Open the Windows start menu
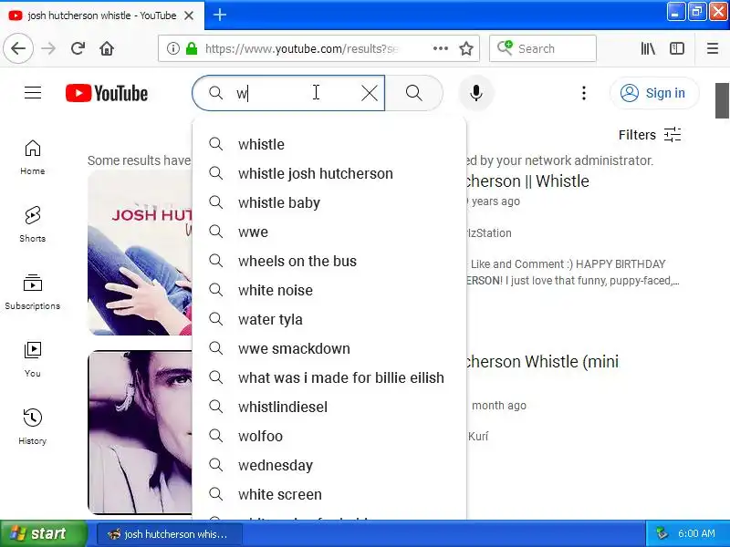Viewport: 730px width, 547px height. coord(43,533)
